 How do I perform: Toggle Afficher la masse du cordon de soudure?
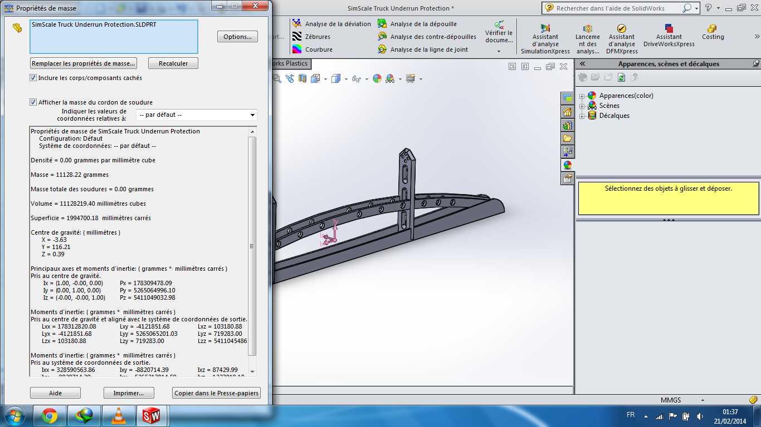pyautogui.click(x=33, y=102)
